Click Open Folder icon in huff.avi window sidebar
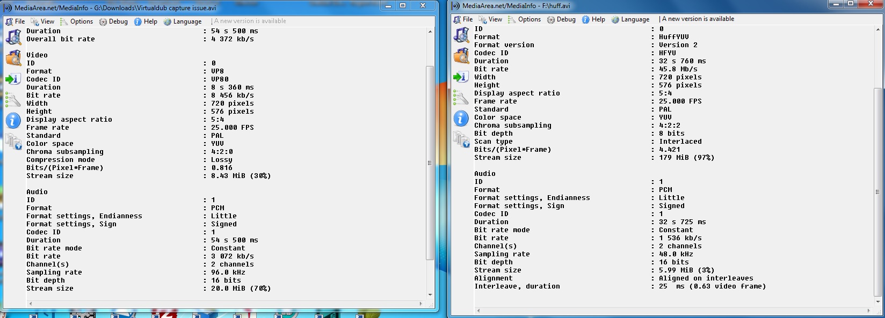 [461, 56]
